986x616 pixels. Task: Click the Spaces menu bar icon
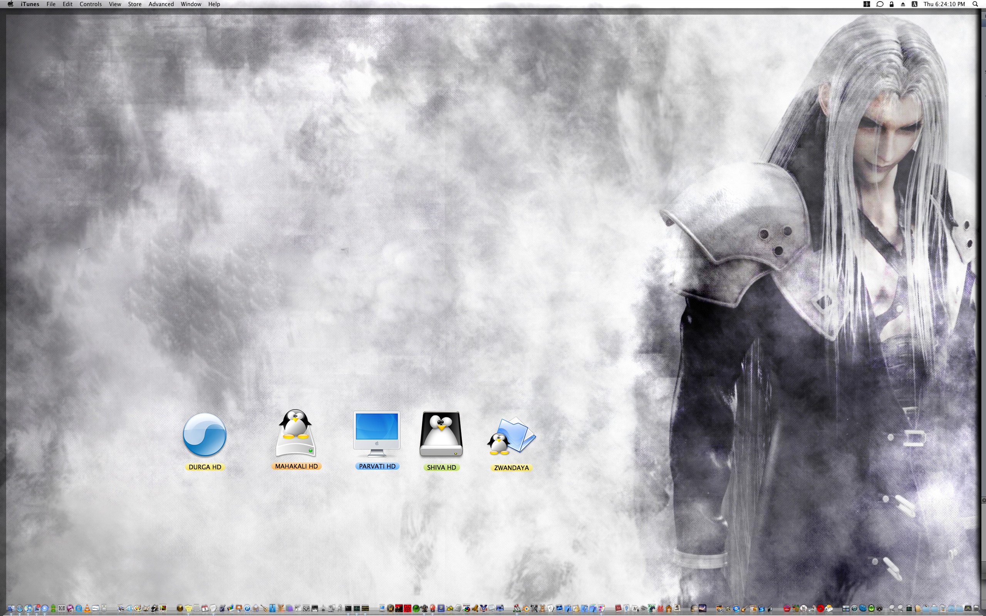pos(867,4)
